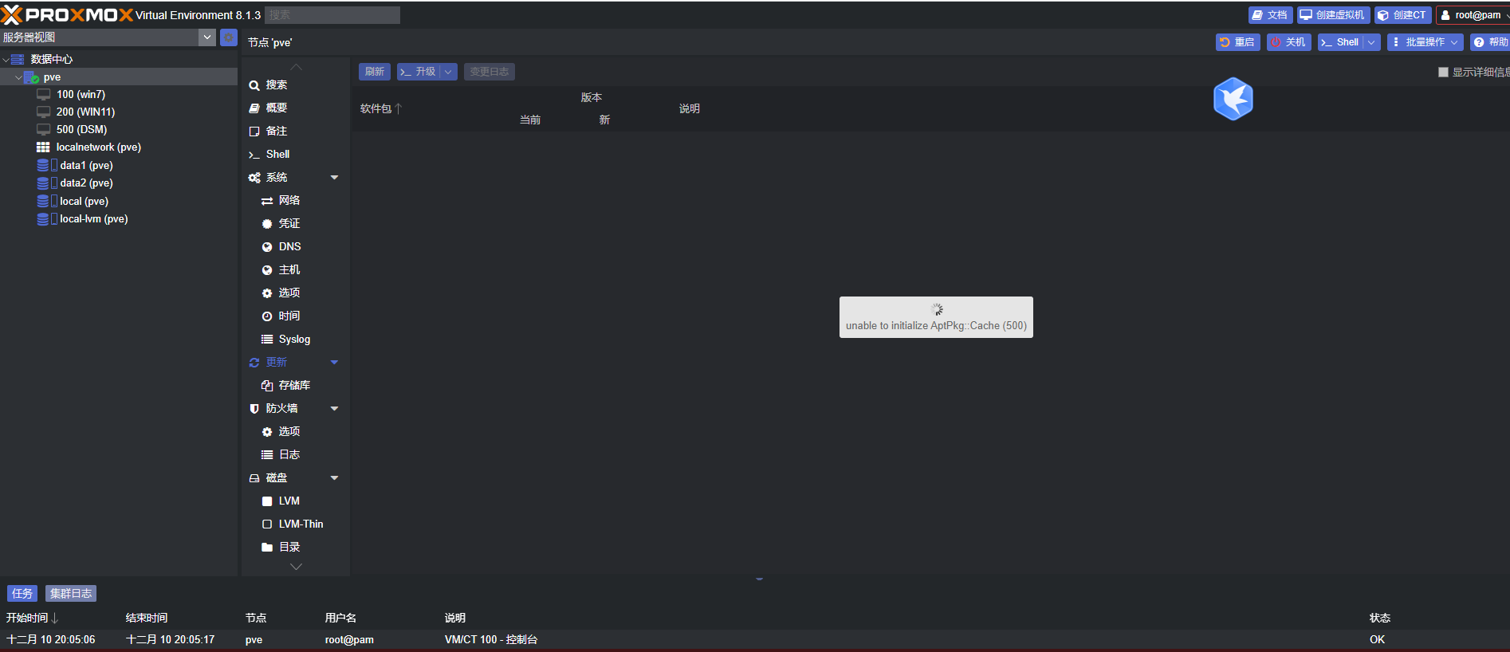The image size is (1510, 652).
Task: Click the gear icon beside server view
Action: pos(229,37)
